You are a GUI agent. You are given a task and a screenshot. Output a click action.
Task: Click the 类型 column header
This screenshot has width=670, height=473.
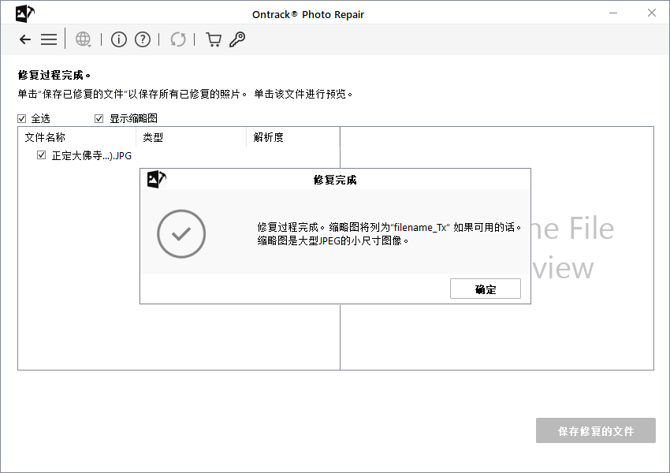pos(191,137)
